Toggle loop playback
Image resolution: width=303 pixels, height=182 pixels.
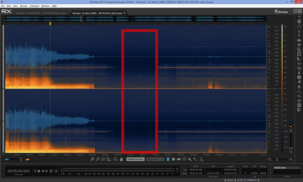point(56,171)
